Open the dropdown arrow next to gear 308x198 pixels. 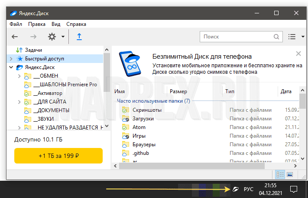63,37
